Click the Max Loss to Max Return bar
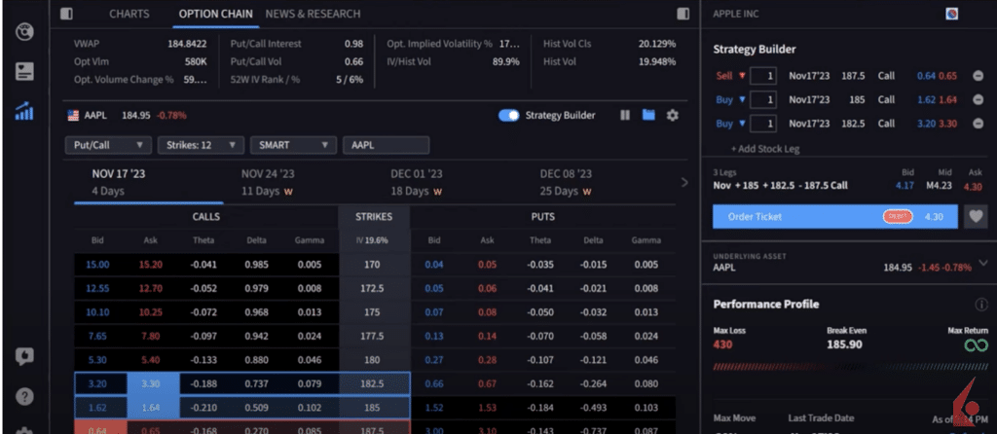 coord(850,367)
